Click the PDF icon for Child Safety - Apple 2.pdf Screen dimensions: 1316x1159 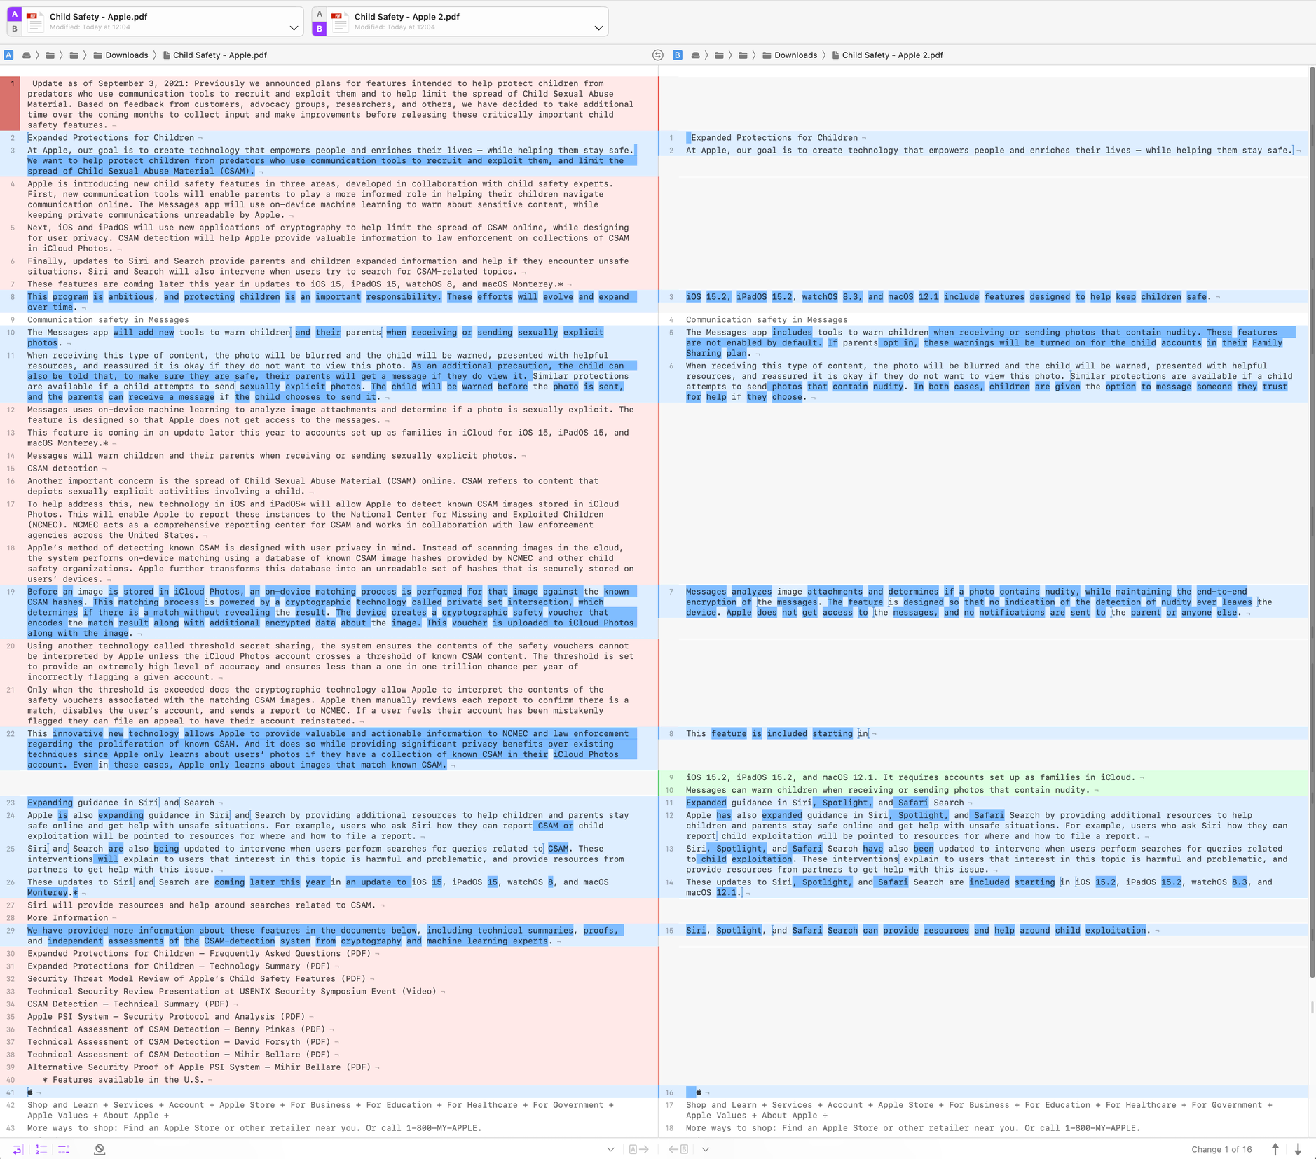click(x=340, y=22)
